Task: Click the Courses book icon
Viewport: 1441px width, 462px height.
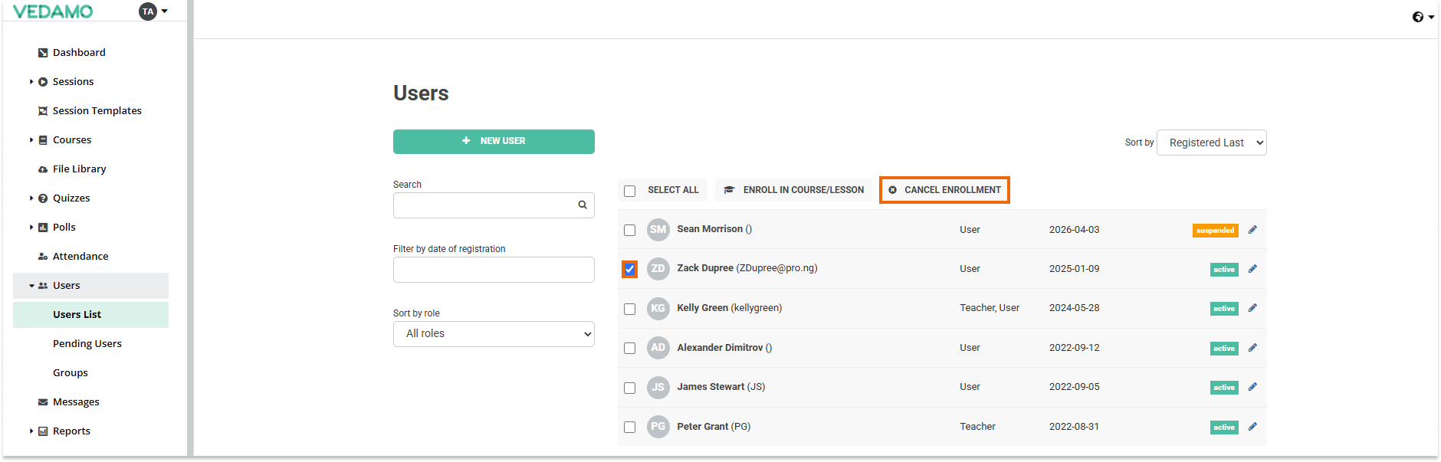Action: point(43,140)
